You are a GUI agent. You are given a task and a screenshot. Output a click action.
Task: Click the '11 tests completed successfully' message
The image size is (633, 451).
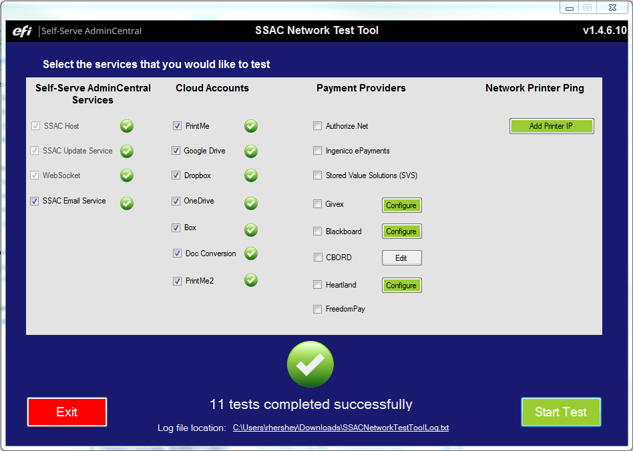coord(311,404)
